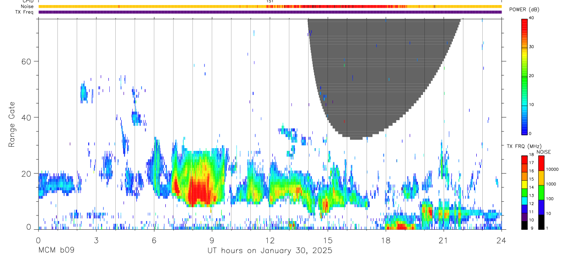Click the yellow-red Noise strip
The height and width of the screenshot is (260, 564).
(x=270, y=6)
